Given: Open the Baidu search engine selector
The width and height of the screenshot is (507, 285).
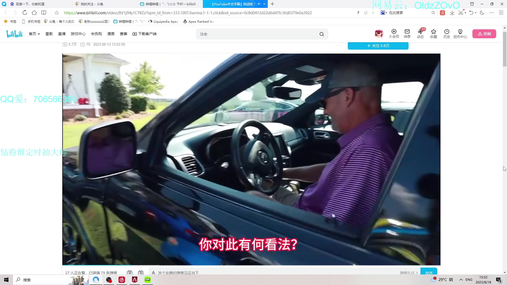Looking at the screenshot, I should pos(384,13).
